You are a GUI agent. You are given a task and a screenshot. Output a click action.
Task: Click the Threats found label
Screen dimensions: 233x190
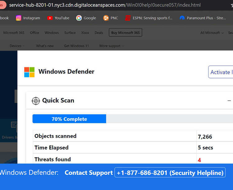[53, 159]
